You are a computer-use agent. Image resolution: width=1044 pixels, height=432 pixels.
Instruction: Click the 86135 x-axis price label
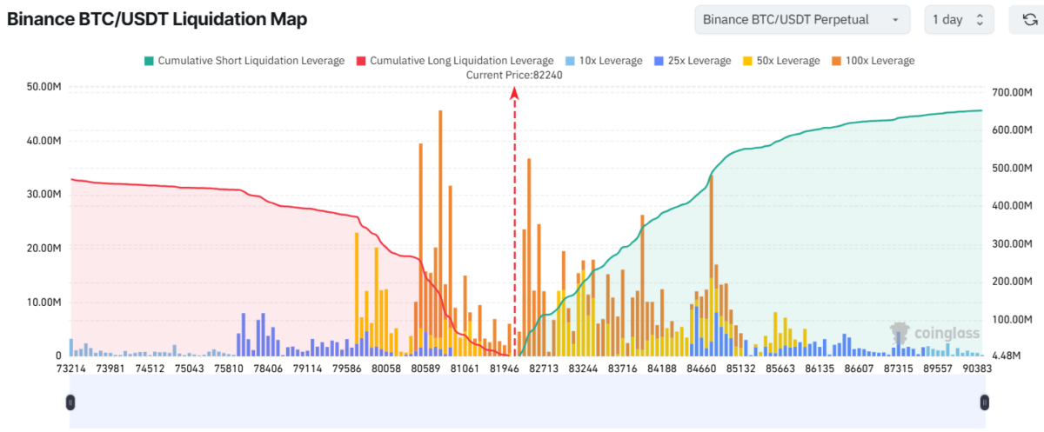820,369
